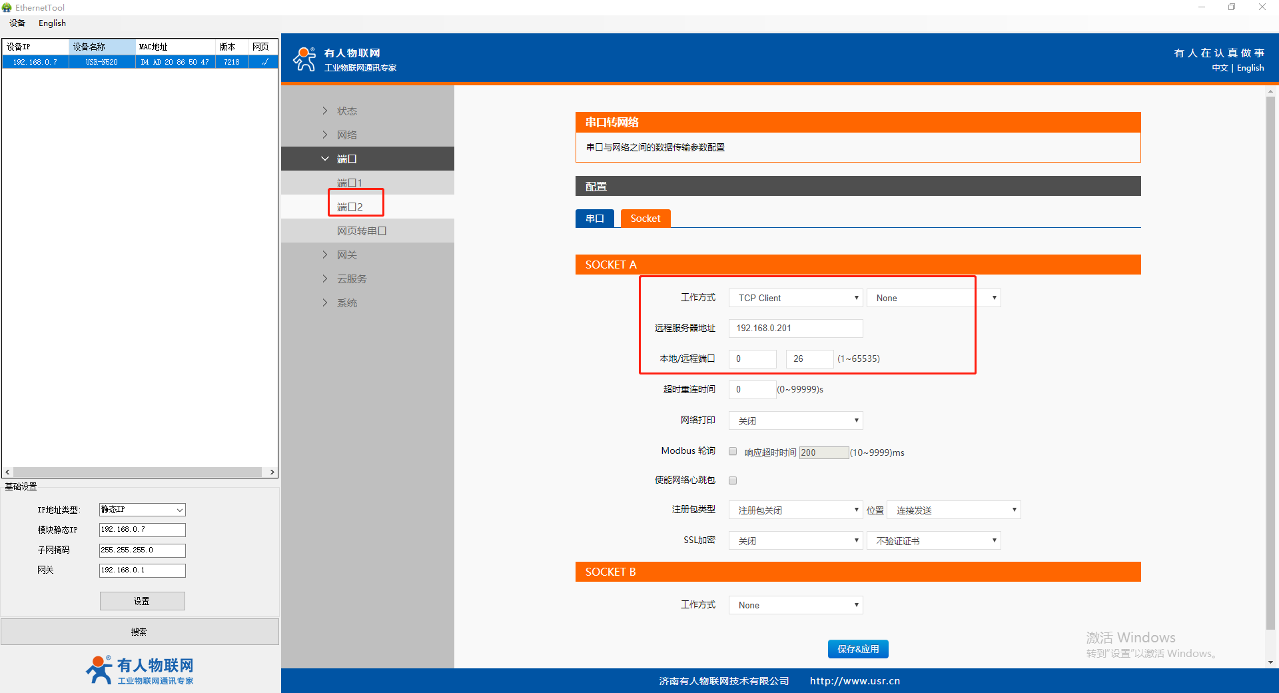Open the 端口2 sidebar item

tap(350, 207)
